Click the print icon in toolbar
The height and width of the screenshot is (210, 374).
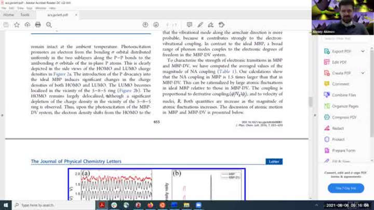(x=38, y=24)
